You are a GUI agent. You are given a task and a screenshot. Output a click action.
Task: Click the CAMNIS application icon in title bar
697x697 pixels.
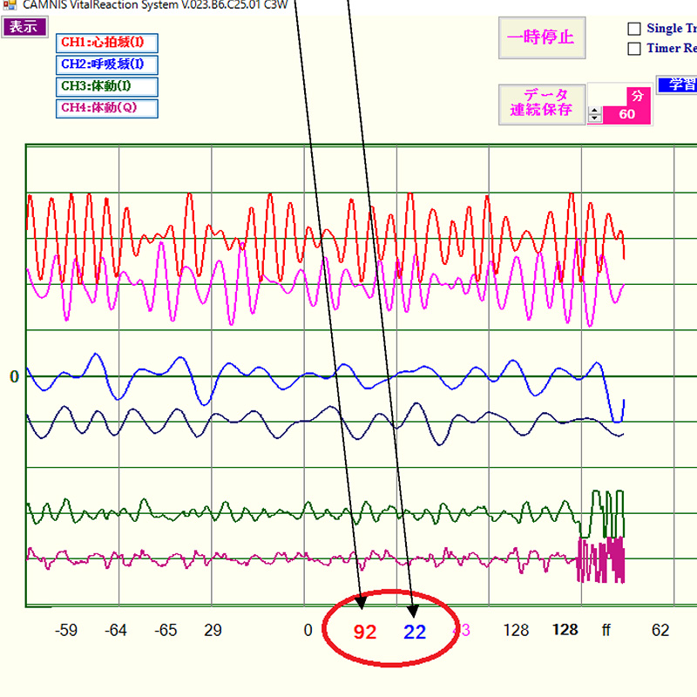click(10, 5)
